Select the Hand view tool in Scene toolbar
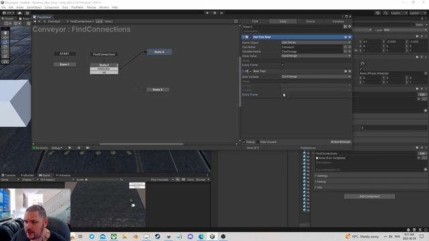The image size is (429, 241). pos(5,33)
